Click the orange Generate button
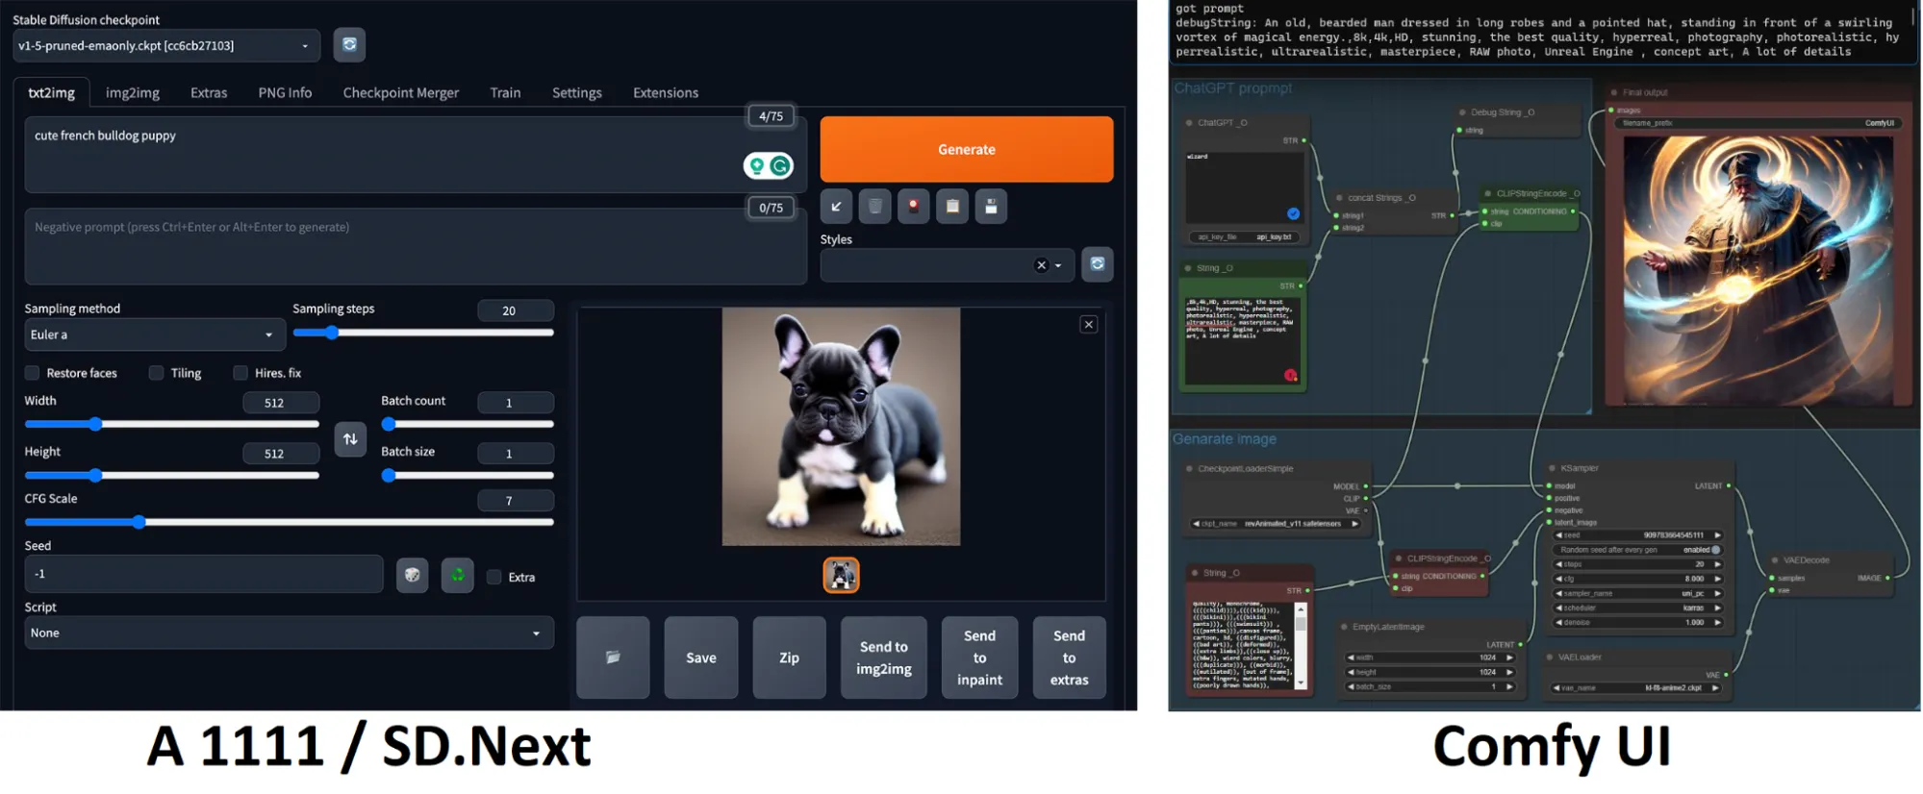The height and width of the screenshot is (794, 1923). click(967, 149)
